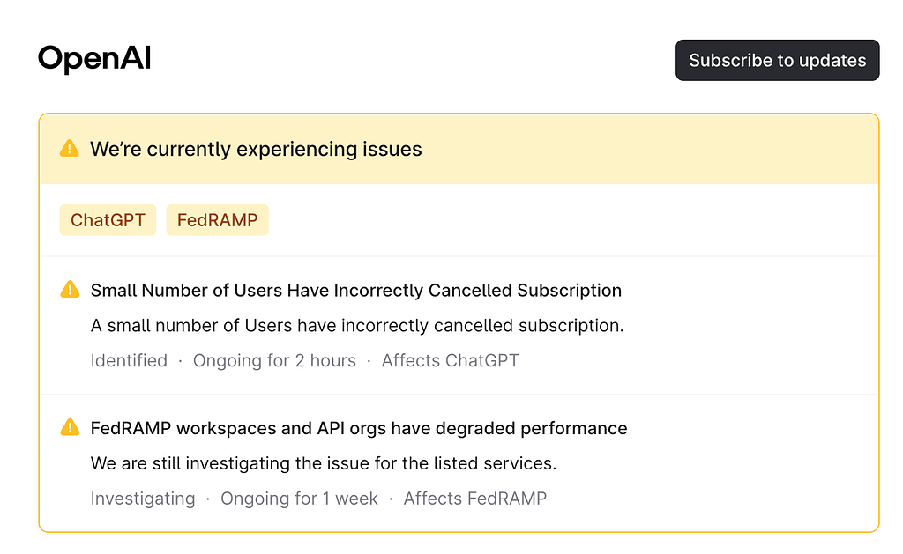Image resolution: width=903 pixels, height=554 pixels.
Task: Select the FedRAMP component tag
Action: click(x=217, y=220)
